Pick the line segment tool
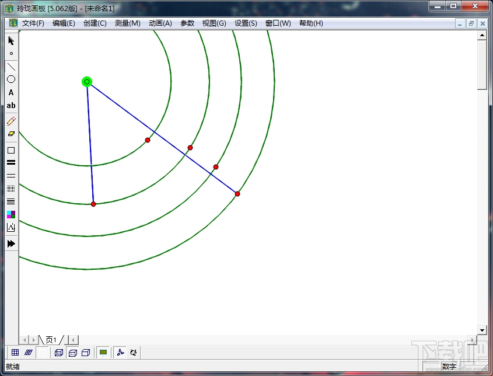Screen dimensions: 493x376 11,67
